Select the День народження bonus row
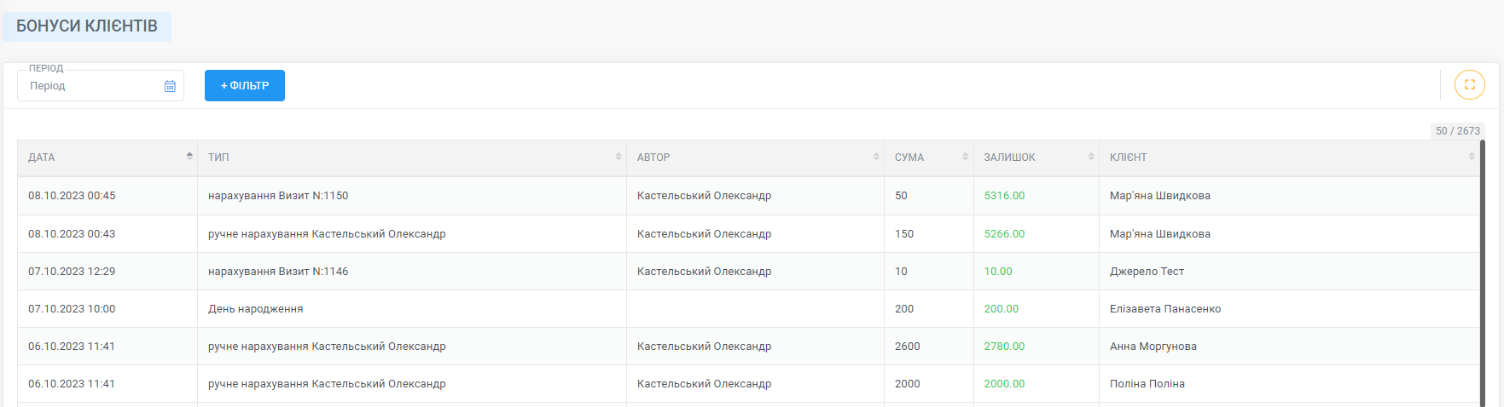The width and height of the screenshot is (1504, 407). 748,309
